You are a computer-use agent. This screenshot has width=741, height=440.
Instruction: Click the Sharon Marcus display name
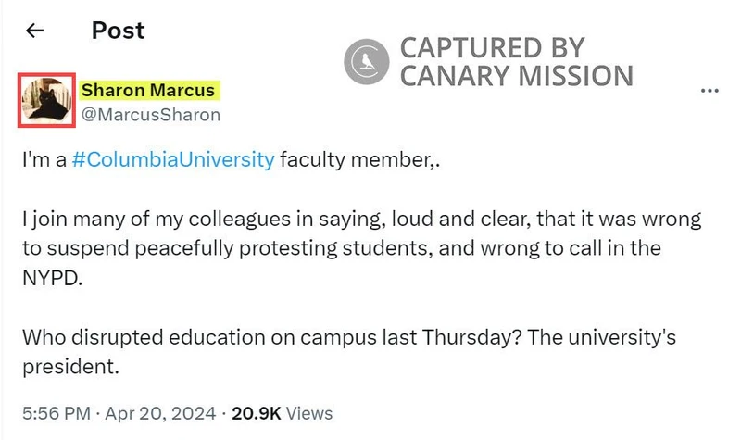(x=148, y=91)
